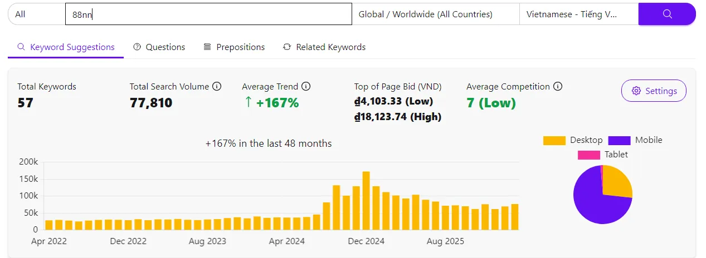Open the Settings gear button
Image resolution: width=706 pixels, height=258 pixels.
[x=654, y=91]
